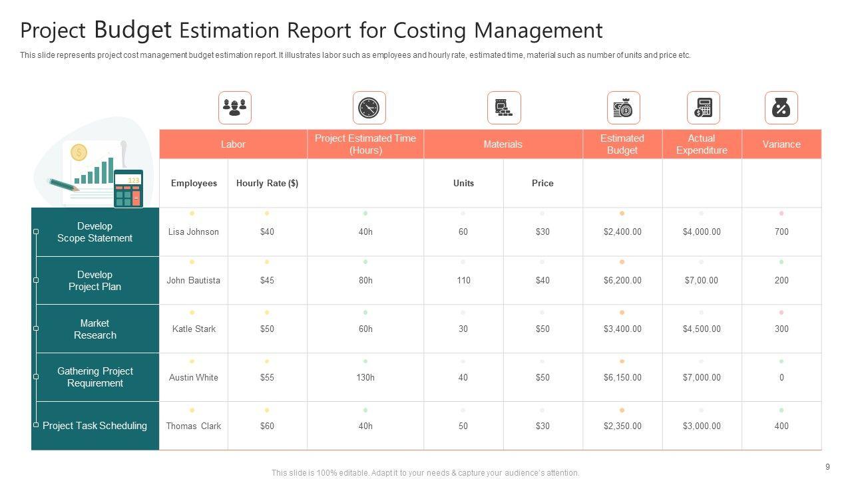Click the green dot above 130h
The height and width of the screenshot is (479, 852).
[365, 362]
